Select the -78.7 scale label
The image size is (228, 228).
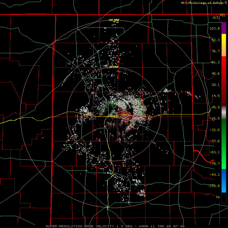click(x=215, y=164)
